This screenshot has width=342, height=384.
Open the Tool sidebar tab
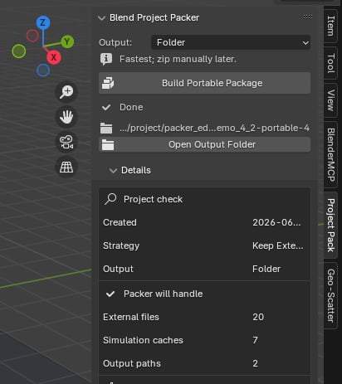coord(331,63)
